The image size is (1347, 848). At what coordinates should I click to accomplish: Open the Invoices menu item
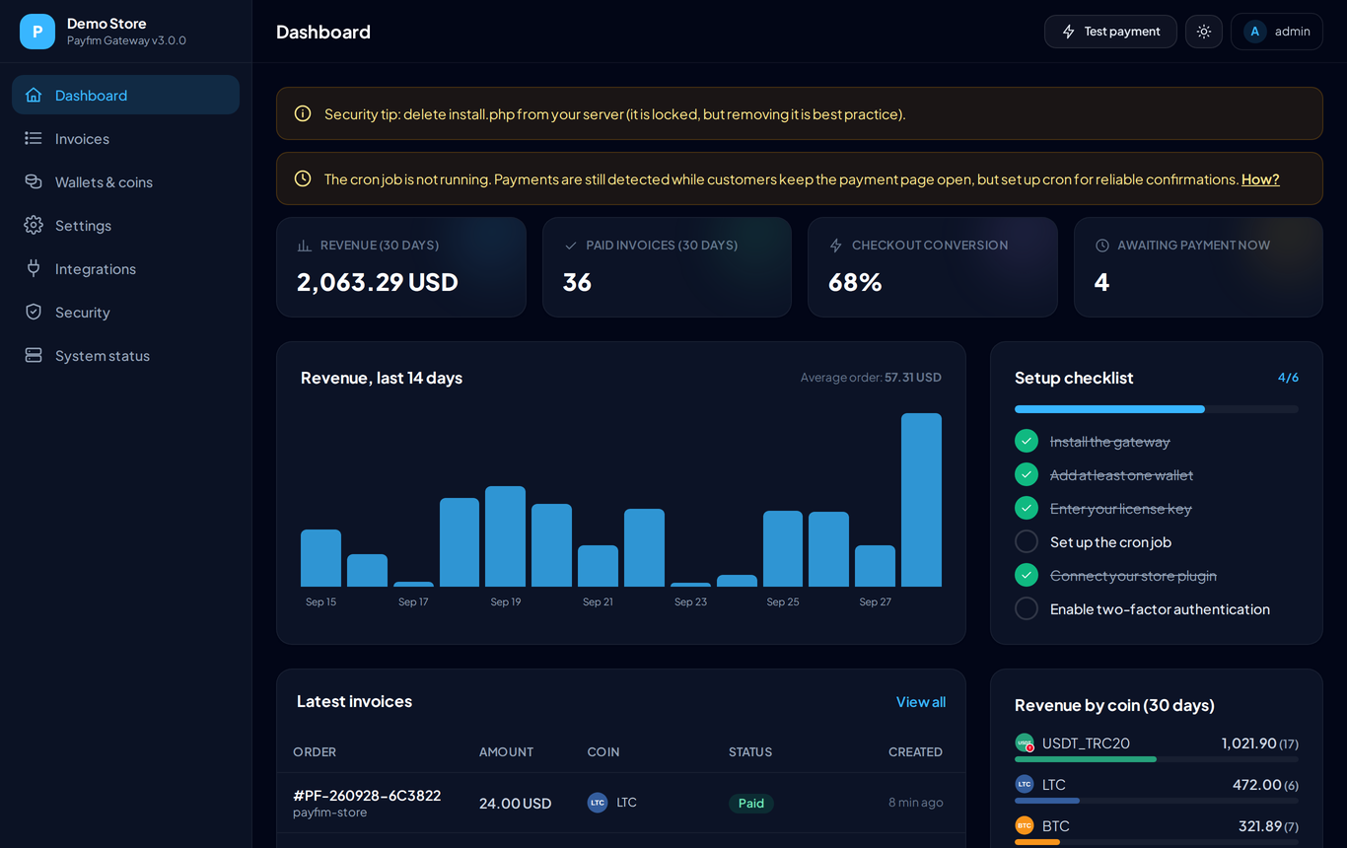pyautogui.click(x=125, y=138)
